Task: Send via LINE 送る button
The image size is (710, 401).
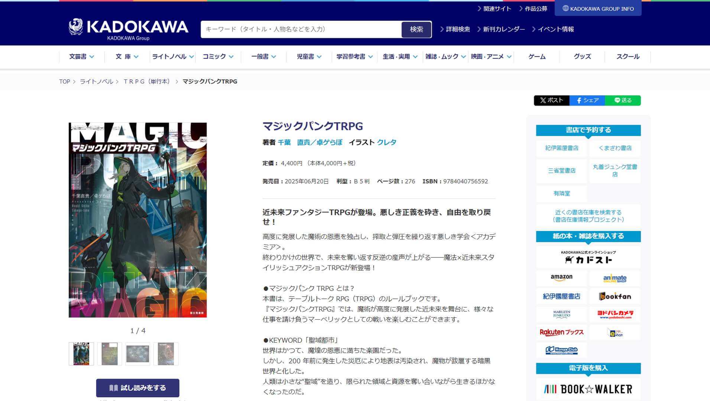Action: [x=623, y=100]
